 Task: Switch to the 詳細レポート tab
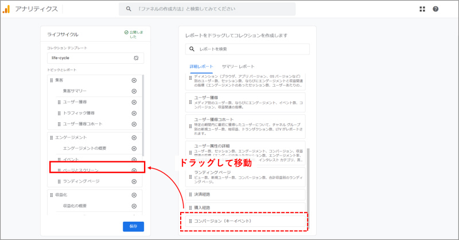(x=201, y=67)
